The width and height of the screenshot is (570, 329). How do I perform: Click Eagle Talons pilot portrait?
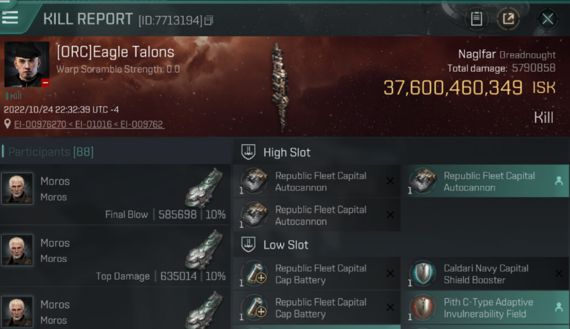click(27, 64)
